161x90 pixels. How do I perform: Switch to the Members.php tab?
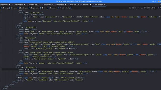pos(18,5)
